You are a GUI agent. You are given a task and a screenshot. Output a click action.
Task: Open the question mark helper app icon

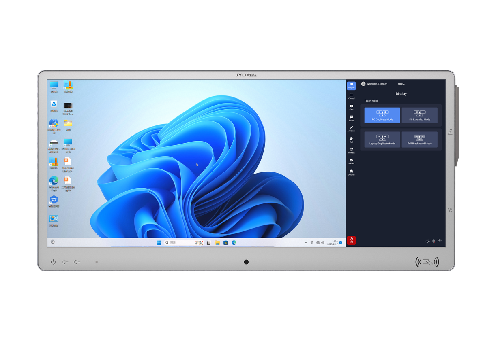click(54, 126)
